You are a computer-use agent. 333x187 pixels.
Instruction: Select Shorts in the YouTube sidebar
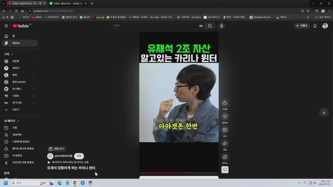point(20,43)
